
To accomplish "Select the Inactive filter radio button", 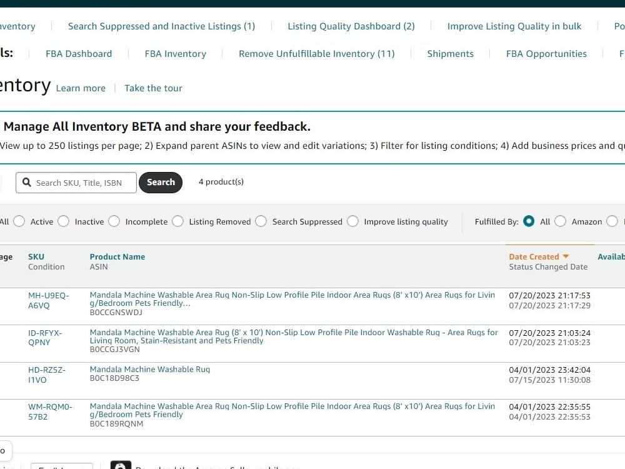I will click(x=63, y=221).
